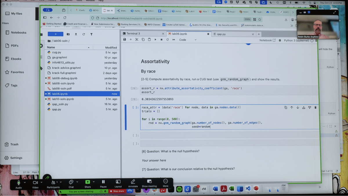Restart the kernel from the notebook toolbar

(x=168, y=40)
